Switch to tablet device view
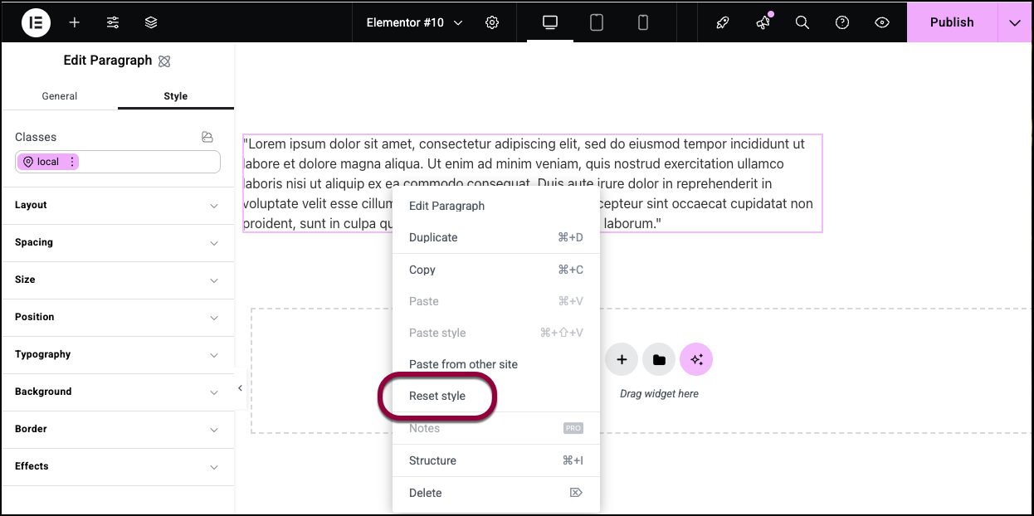 [596, 22]
